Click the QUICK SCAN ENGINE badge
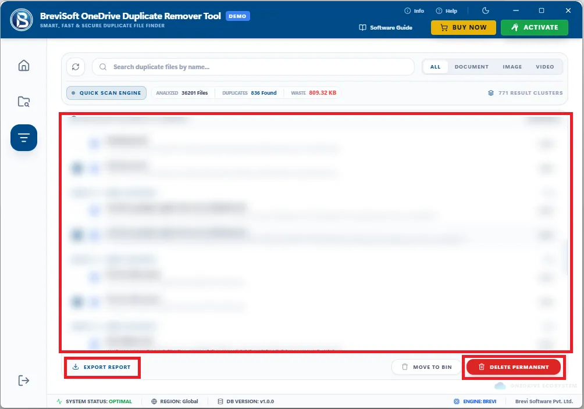The image size is (584, 409). [106, 93]
